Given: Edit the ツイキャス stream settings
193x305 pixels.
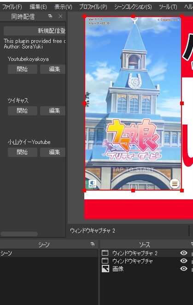Looking at the screenshot, I should coord(53,111).
